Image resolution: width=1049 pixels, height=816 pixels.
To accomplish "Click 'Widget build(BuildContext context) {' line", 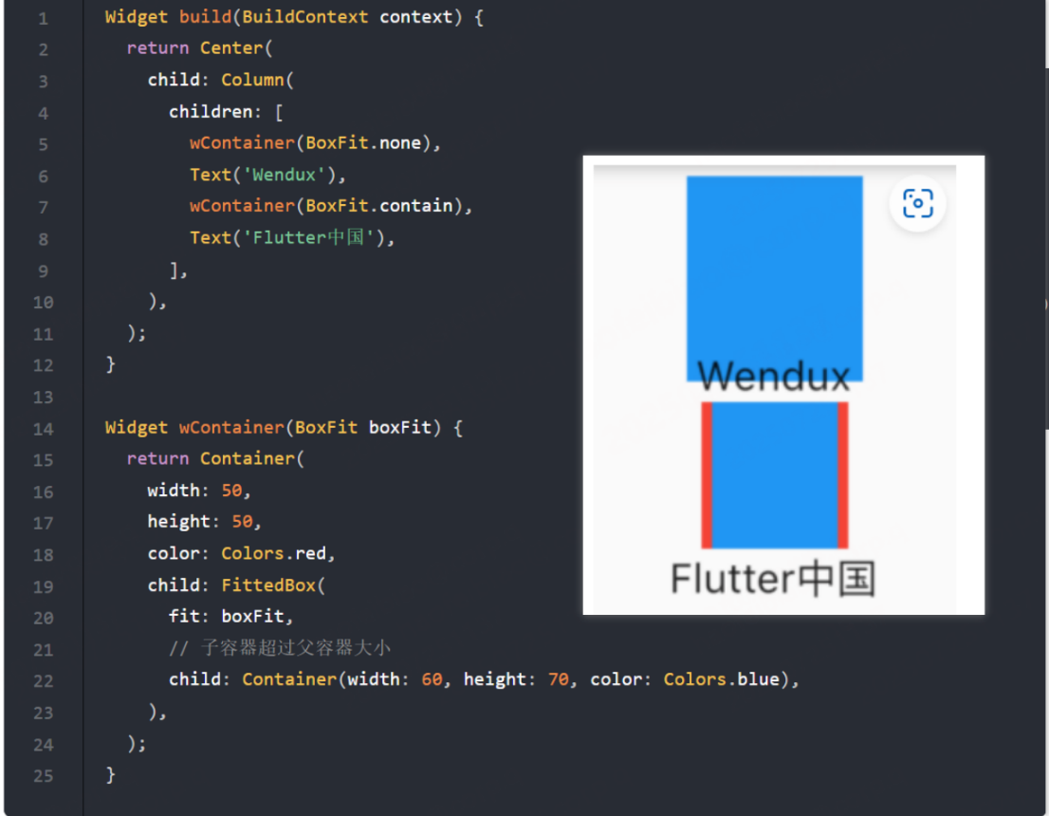I will tap(294, 17).
